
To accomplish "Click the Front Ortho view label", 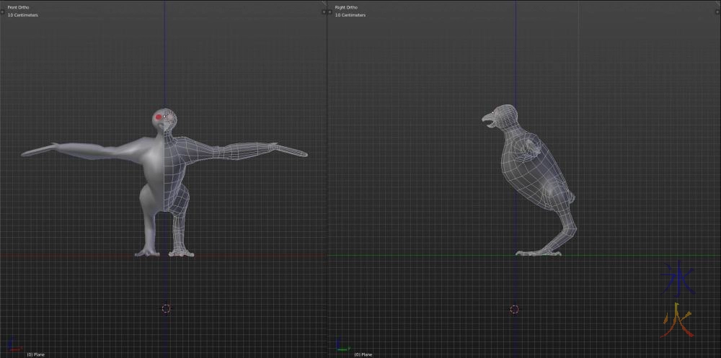I will (x=19, y=7).
